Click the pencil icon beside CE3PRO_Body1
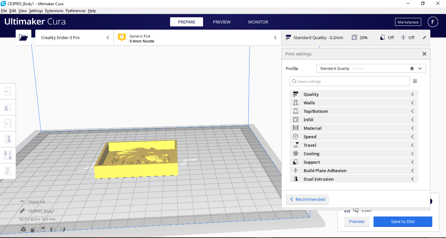Viewport: 446px width, 238px height. tap(22, 211)
